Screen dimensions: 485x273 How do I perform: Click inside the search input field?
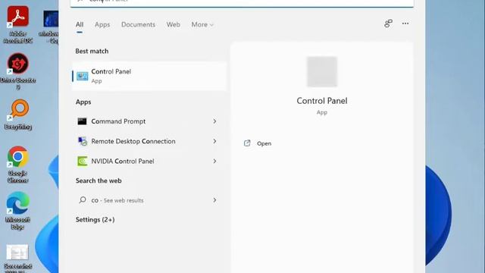pyautogui.click(x=242, y=2)
